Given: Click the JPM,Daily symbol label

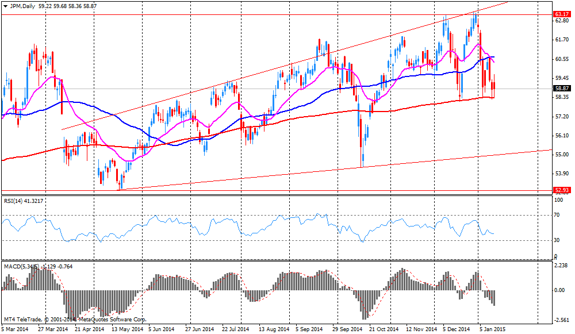Looking at the screenshot, I should pos(22,6).
